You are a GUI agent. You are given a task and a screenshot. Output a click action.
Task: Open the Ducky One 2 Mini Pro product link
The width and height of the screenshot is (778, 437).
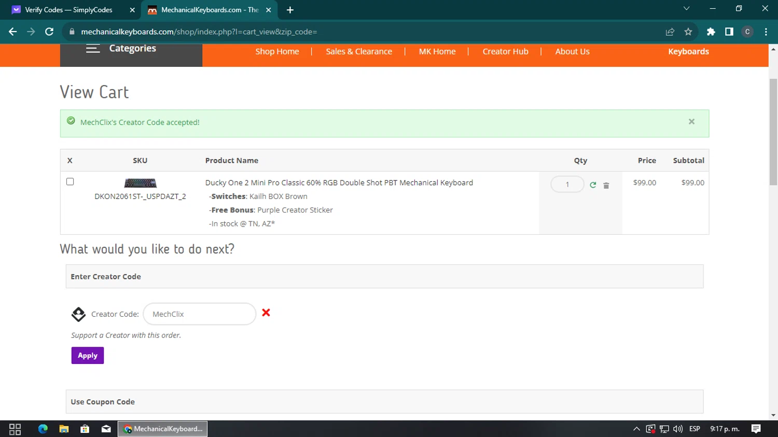click(339, 182)
